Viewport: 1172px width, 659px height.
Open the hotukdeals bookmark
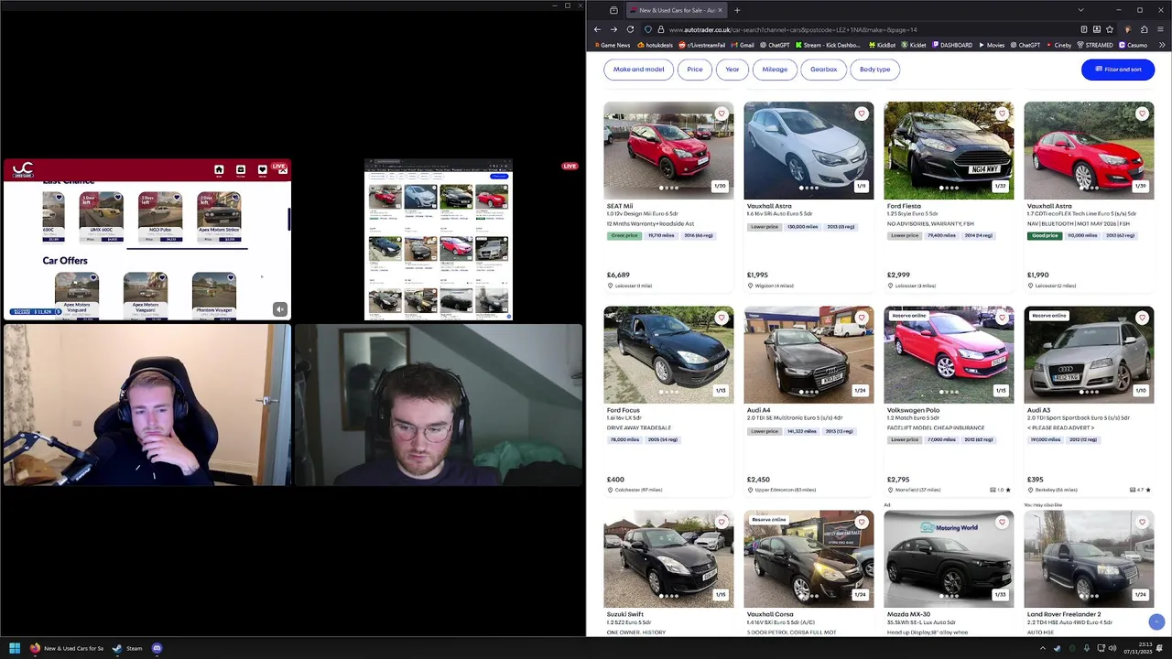point(656,45)
